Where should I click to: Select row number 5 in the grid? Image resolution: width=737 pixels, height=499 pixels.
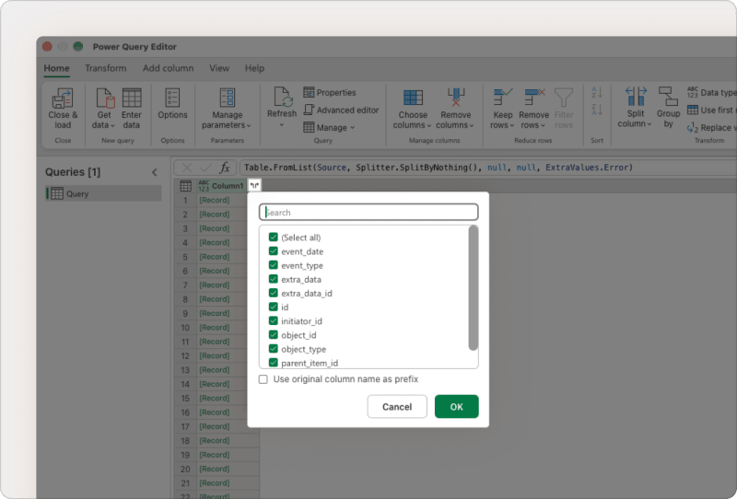(x=185, y=257)
